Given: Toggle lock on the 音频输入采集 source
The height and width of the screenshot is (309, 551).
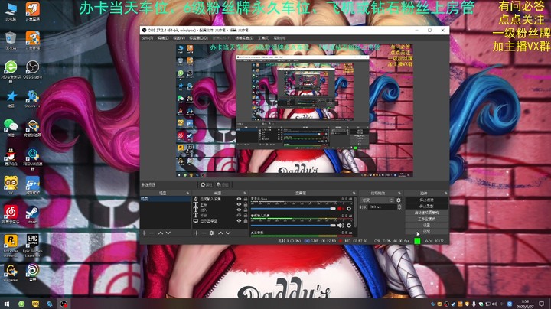Looking at the screenshot, I should click(x=246, y=199).
